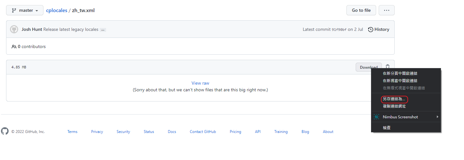Open the Training footer link
This screenshot has width=464, height=160.
(281, 132)
